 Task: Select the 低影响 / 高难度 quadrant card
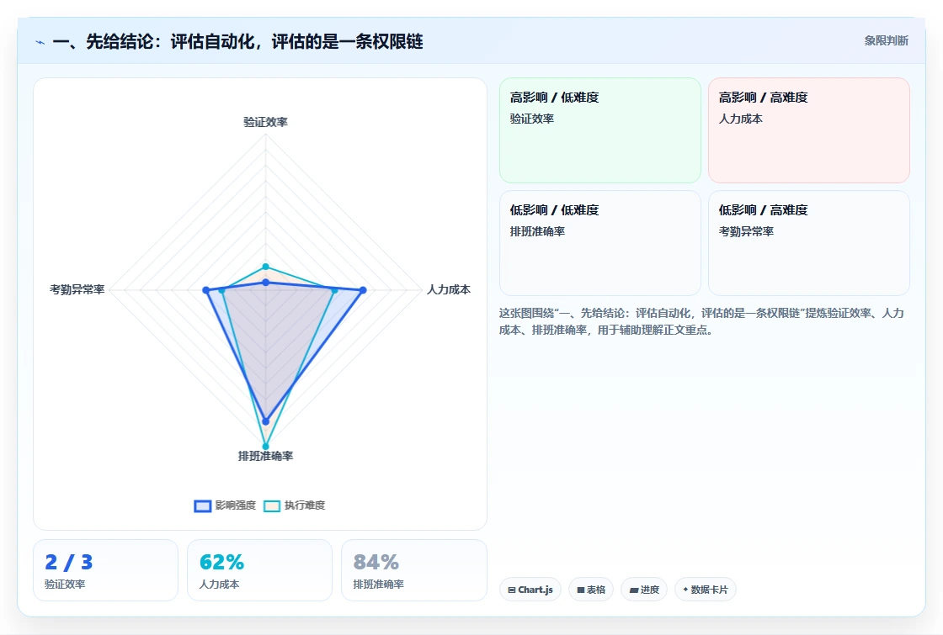click(x=809, y=243)
